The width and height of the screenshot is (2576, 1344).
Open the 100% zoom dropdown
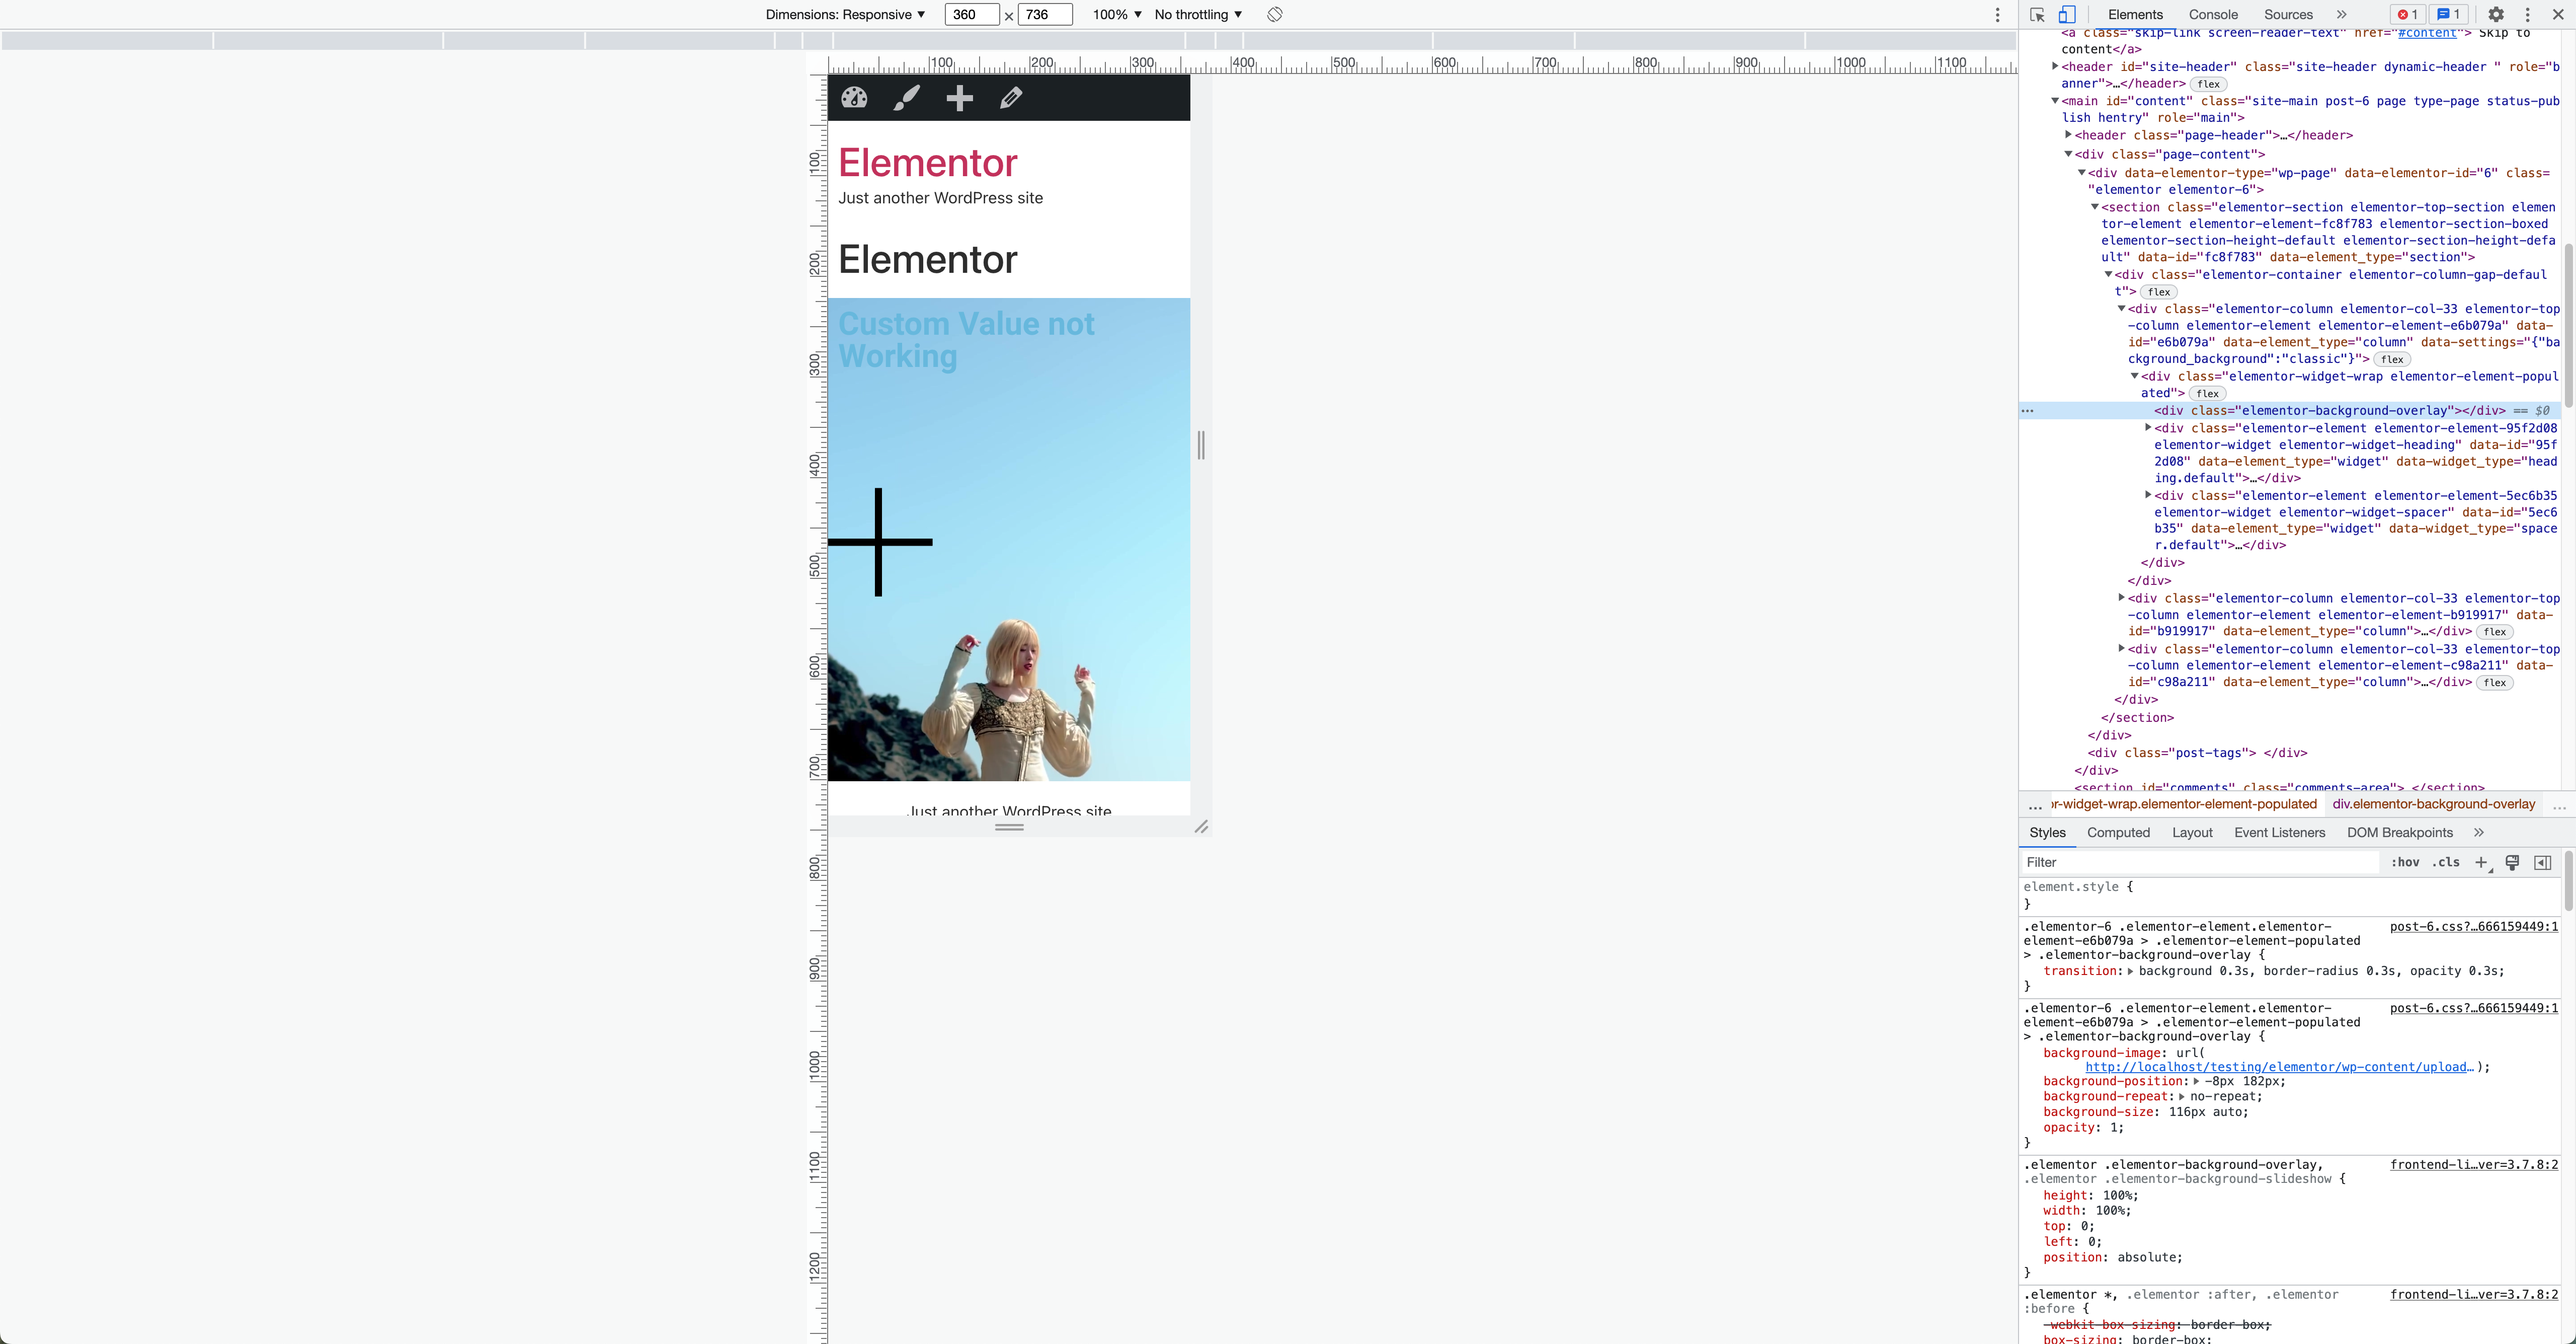pyautogui.click(x=1116, y=14)
